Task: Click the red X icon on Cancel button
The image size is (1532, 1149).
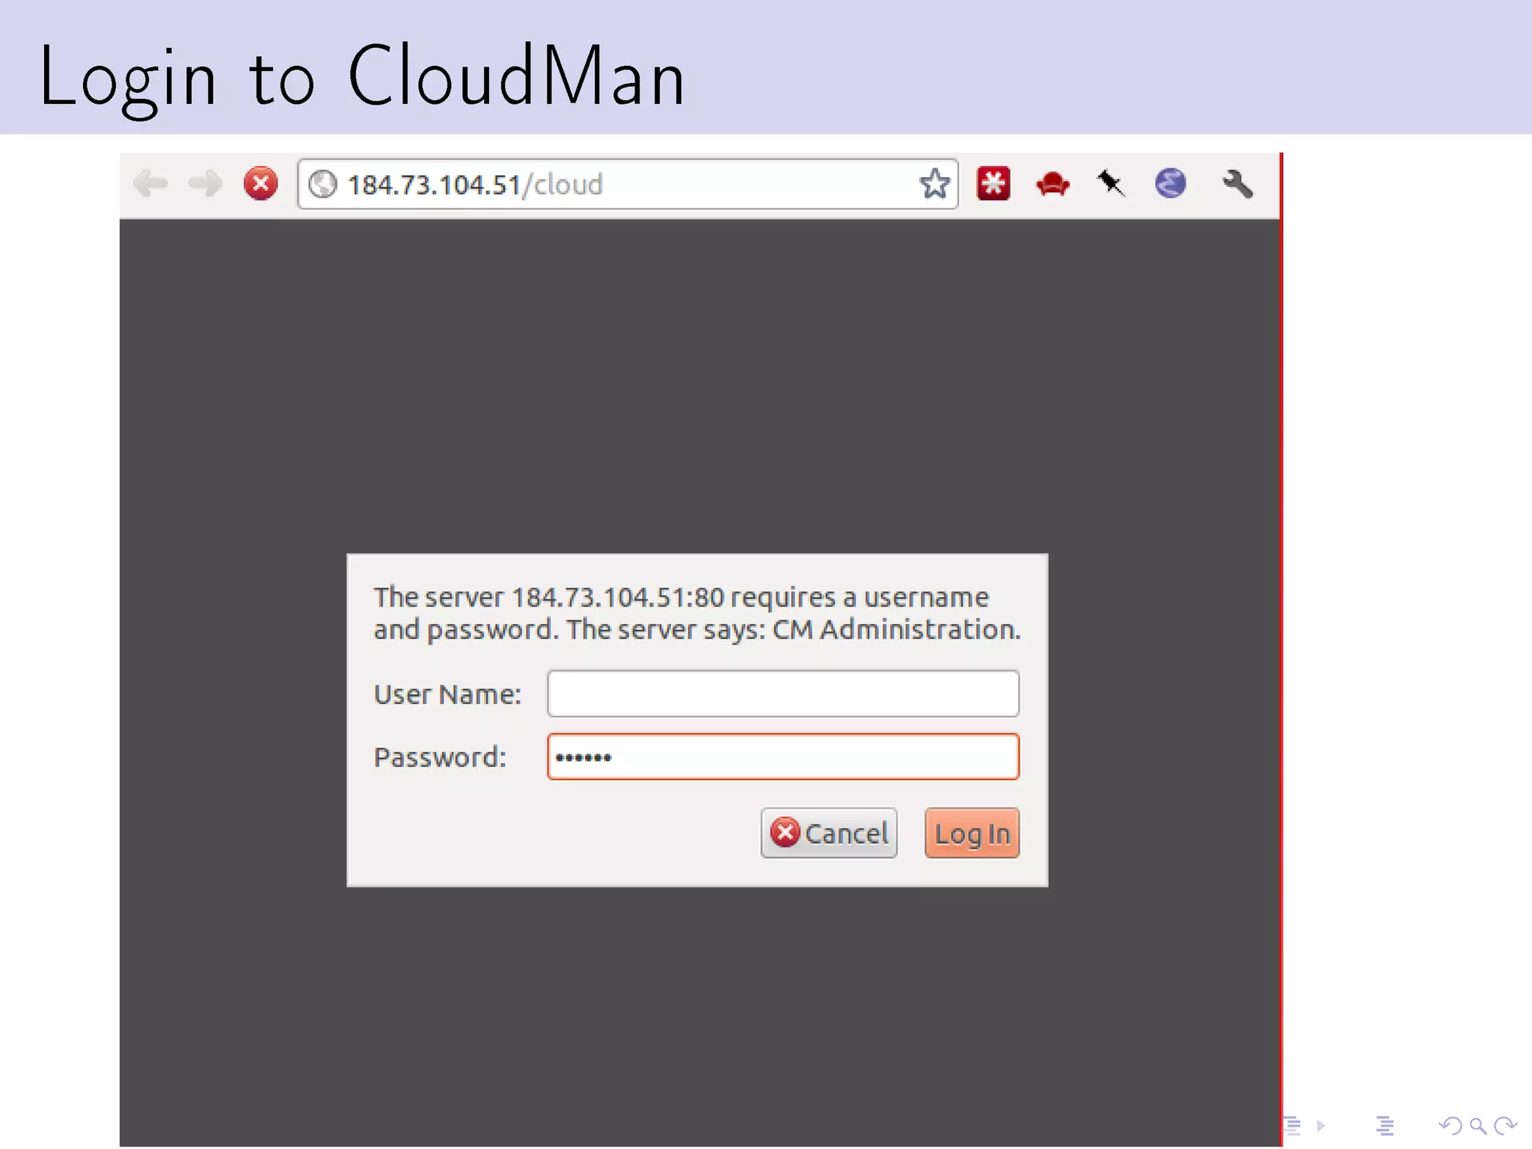Action: point(785,832)
